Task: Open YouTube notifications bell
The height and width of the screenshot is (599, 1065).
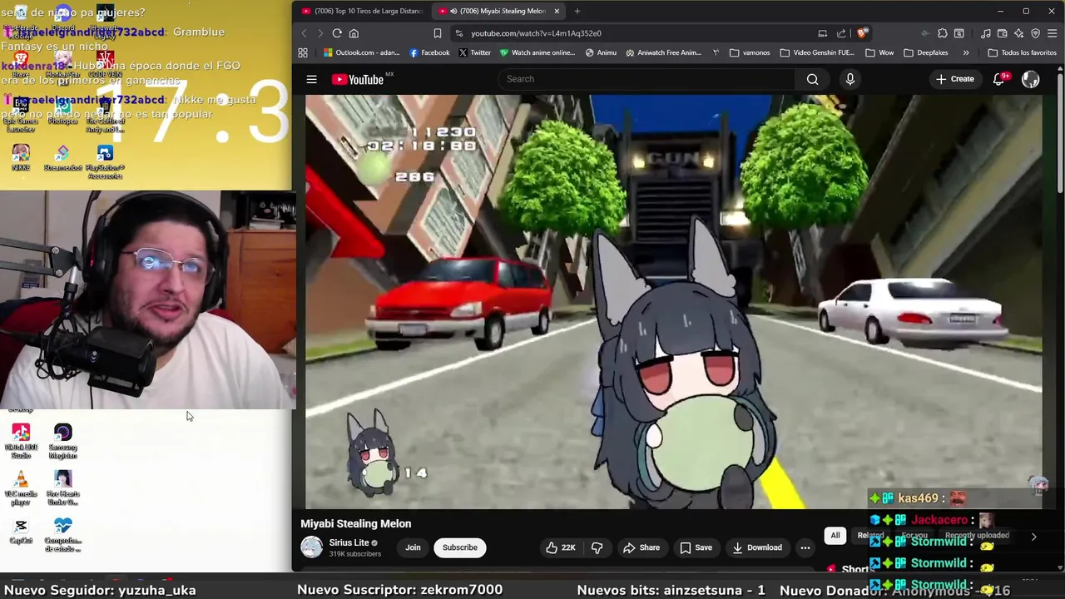Action: pos(1000,79)
